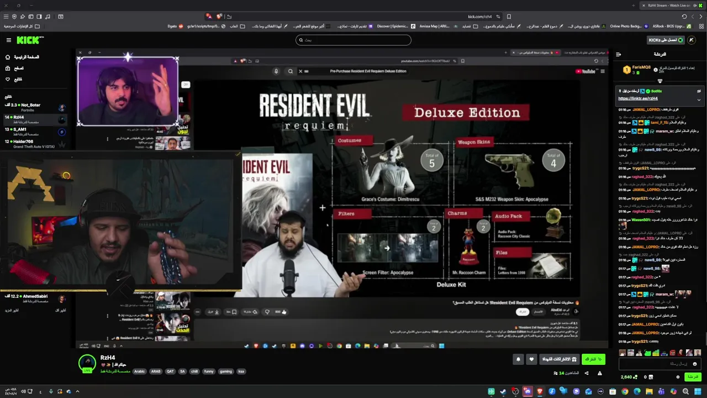This screenshot has height=398, width=707.
Task: Click the Kick search box
Action: click(x=353, y=40)
